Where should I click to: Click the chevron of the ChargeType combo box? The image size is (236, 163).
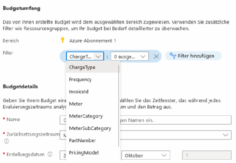click(98, 56)
